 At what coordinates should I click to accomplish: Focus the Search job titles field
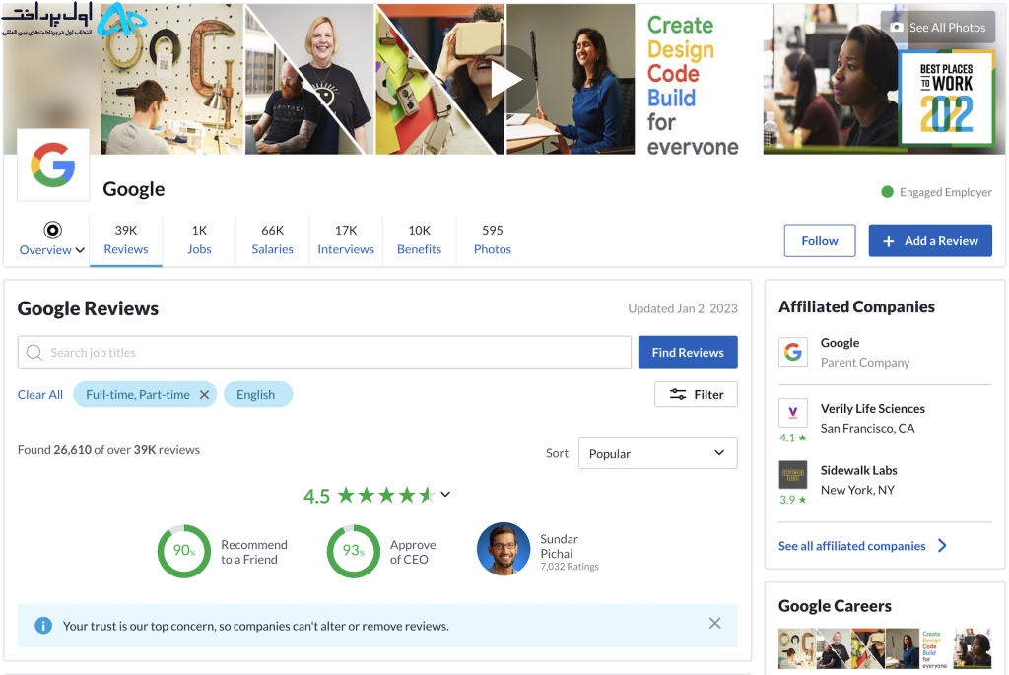coord(324,352)
